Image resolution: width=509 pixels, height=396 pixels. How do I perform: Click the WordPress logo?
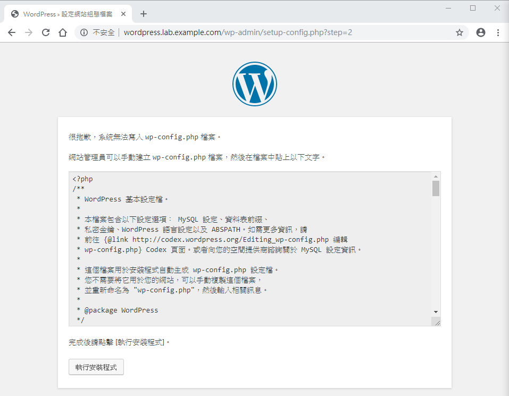click(x=254, y=84)
